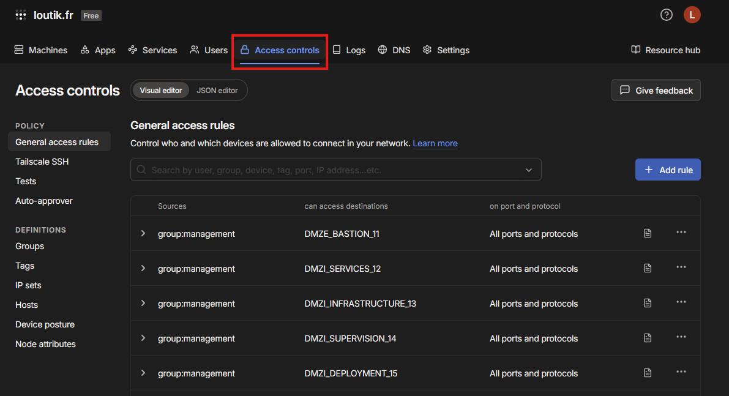
Task: Focus the rule search input field
Action: 335,170
